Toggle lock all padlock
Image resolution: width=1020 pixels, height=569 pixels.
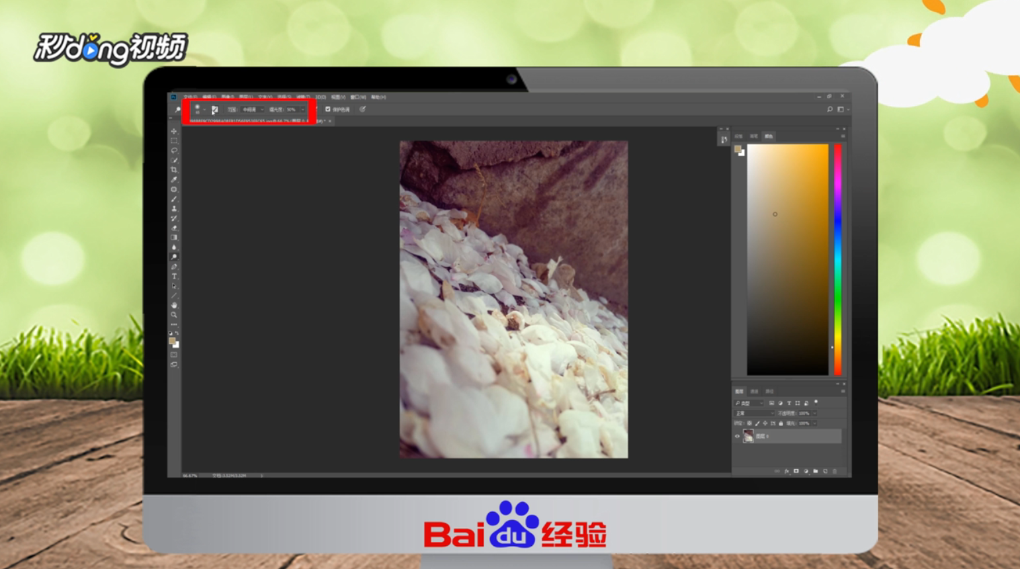click(781, 423)
